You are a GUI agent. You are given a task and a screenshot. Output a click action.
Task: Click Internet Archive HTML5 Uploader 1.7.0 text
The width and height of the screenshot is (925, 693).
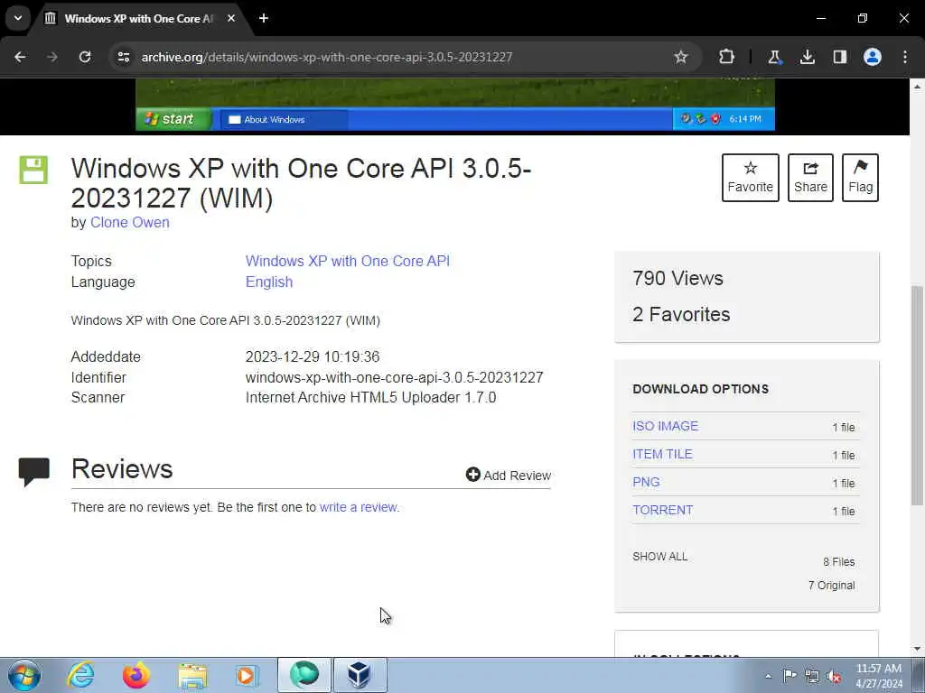click(370, 397)
